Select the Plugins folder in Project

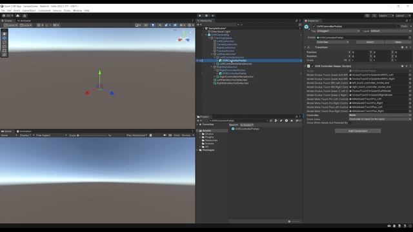[209, 137]
